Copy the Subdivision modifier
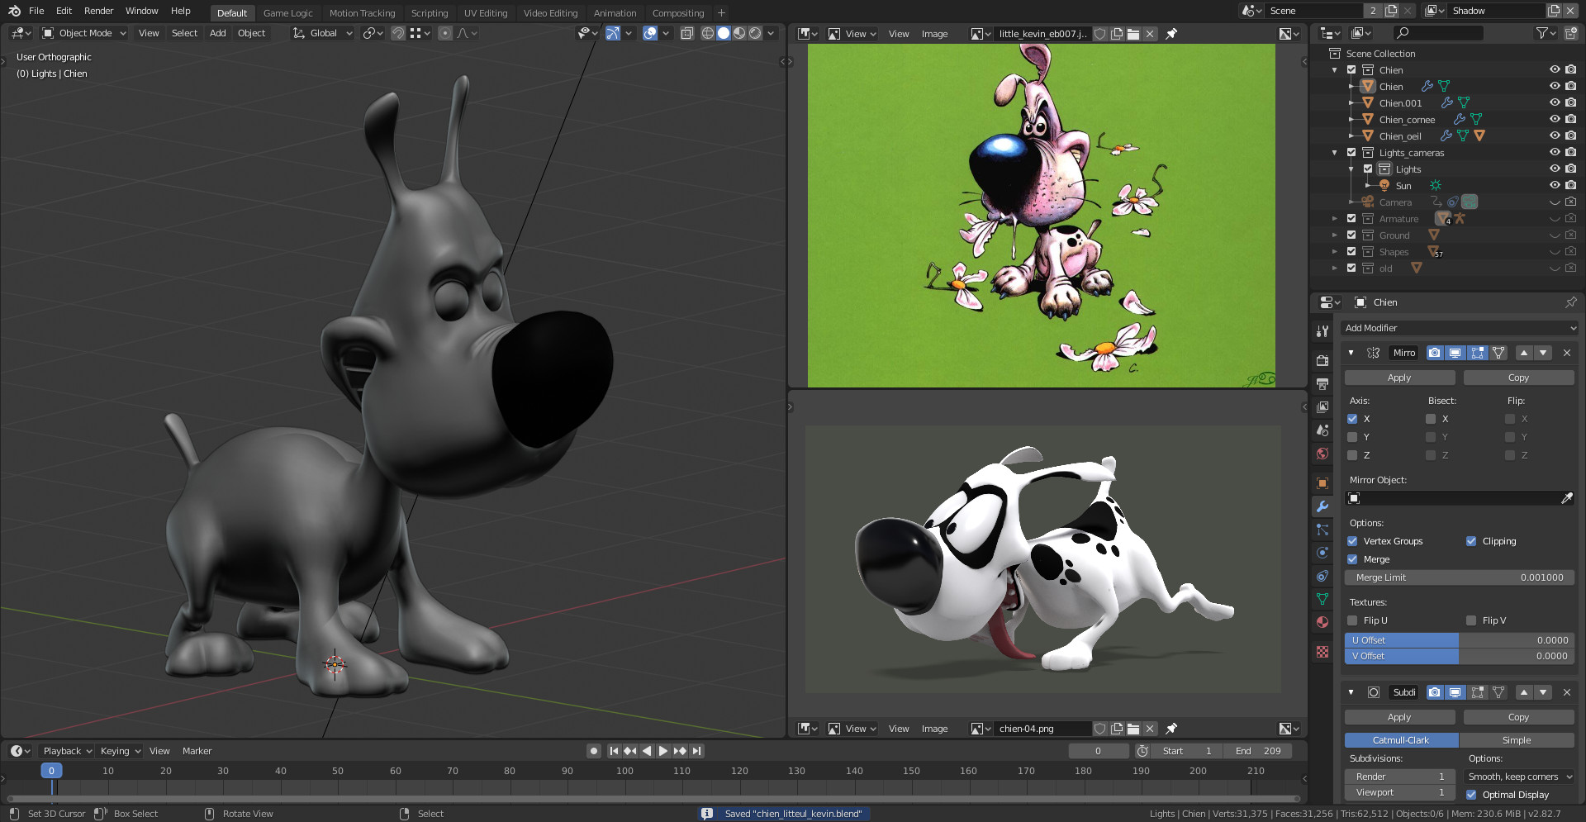Screen dimensions: 1586x822 point(1518,717)
